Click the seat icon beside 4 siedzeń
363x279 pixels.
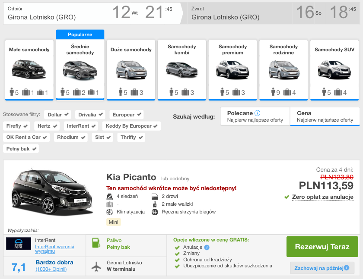pyautogui.click(x=109, y=197)
